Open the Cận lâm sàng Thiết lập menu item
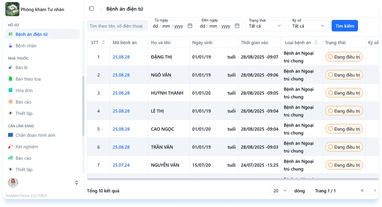Image resolution: width=382 pixels, height=207 pixels. (24, 169)
